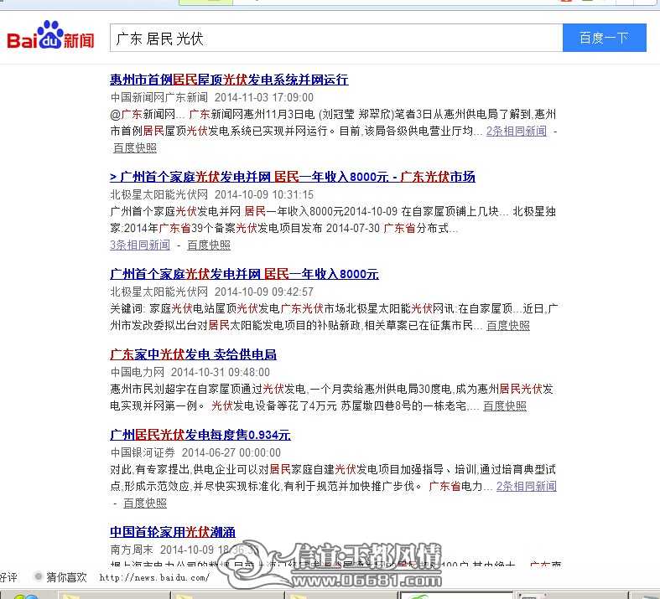The width and height of the screenshot is (660, 599).
Task: Open the 10-09 09:42:57 headline 广州首个家庭光伏发电并网 居民一年收入8000元
Action: pyautogui.click(x=244, y=274)
